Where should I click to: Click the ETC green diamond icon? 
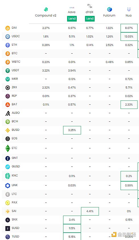[x=8, y=148]
